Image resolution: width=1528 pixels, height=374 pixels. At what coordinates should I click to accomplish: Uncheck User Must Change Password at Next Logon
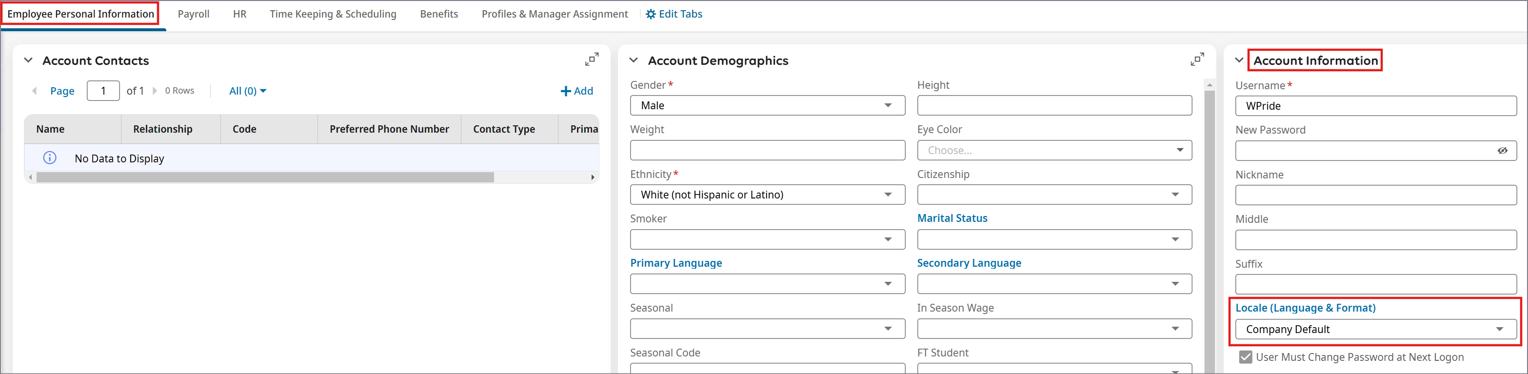coord(1245,357)
